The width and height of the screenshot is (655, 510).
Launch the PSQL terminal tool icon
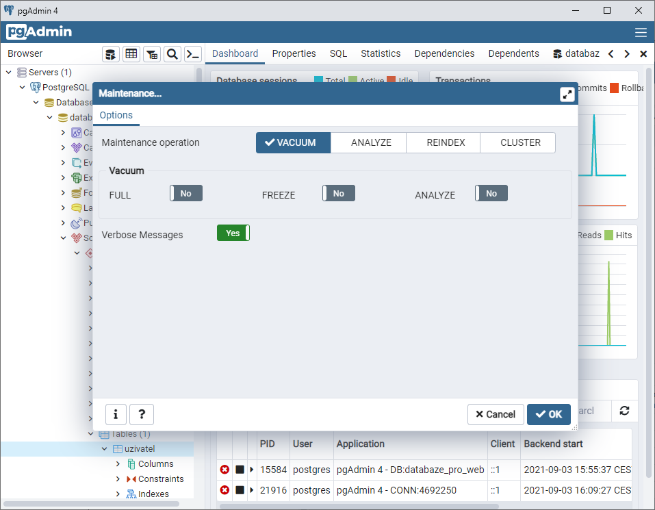coord(192,54)
